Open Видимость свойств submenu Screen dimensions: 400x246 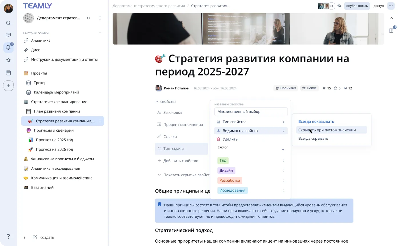pyautogui.click(x=251, y=131)
